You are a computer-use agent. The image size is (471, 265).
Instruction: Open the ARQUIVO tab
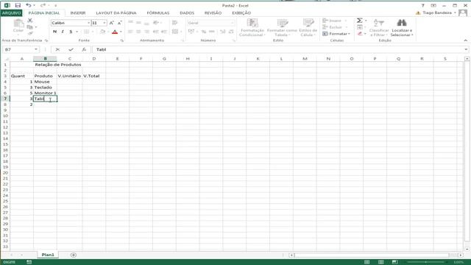(12, 13)
